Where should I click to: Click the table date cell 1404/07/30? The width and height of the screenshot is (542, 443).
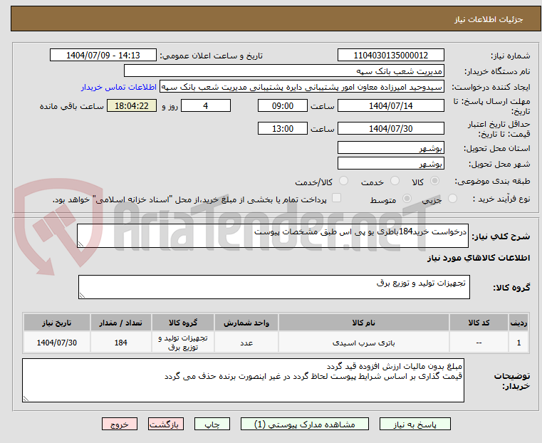click(57, 343)
